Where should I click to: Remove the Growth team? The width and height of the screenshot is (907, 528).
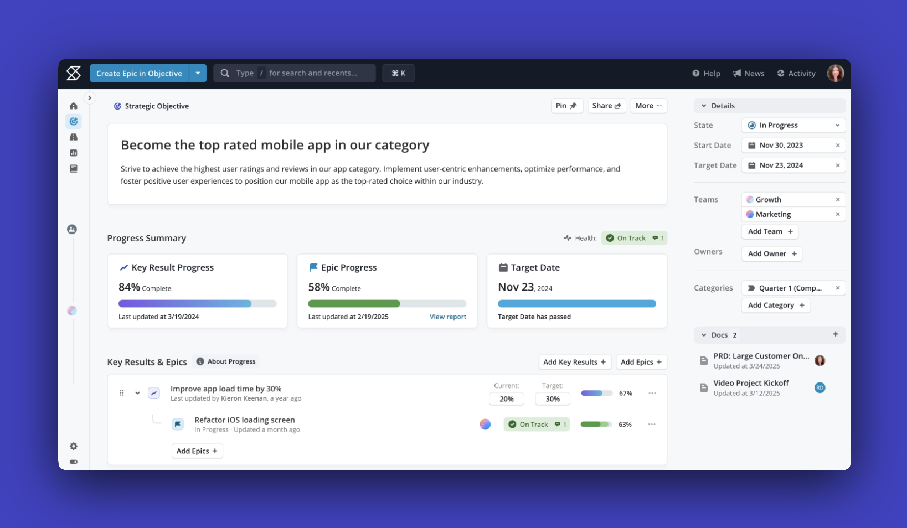837,199
